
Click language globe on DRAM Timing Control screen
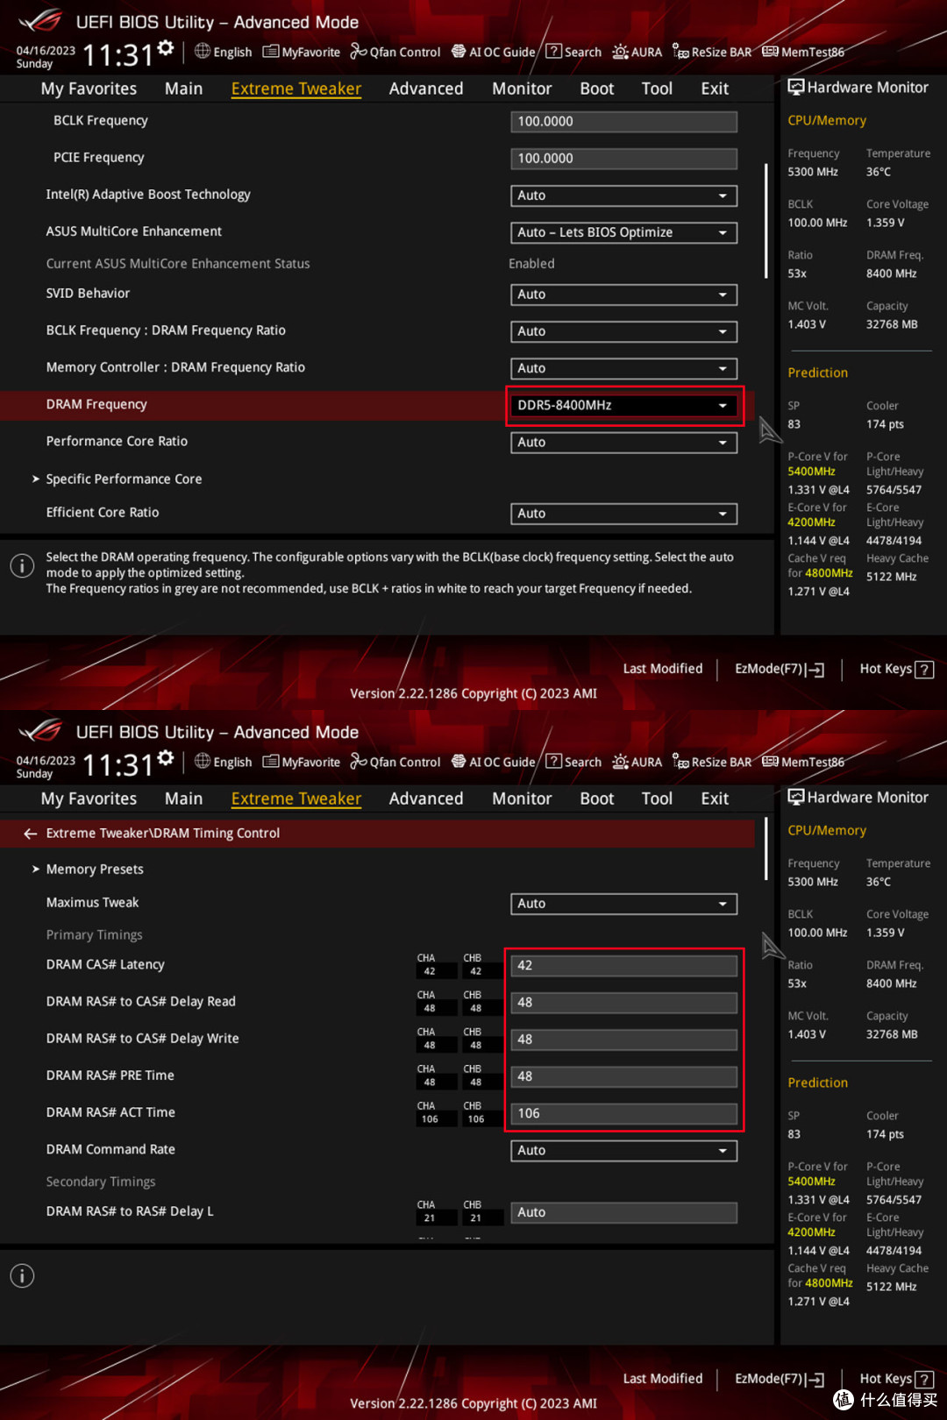click(203, 761)
